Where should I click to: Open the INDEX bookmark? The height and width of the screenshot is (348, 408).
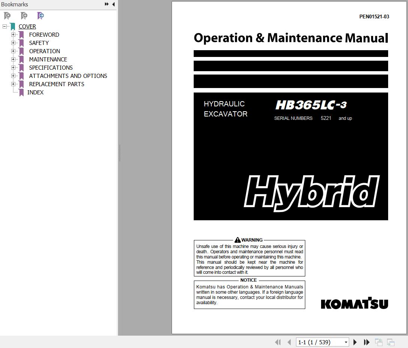coord(35,92)
